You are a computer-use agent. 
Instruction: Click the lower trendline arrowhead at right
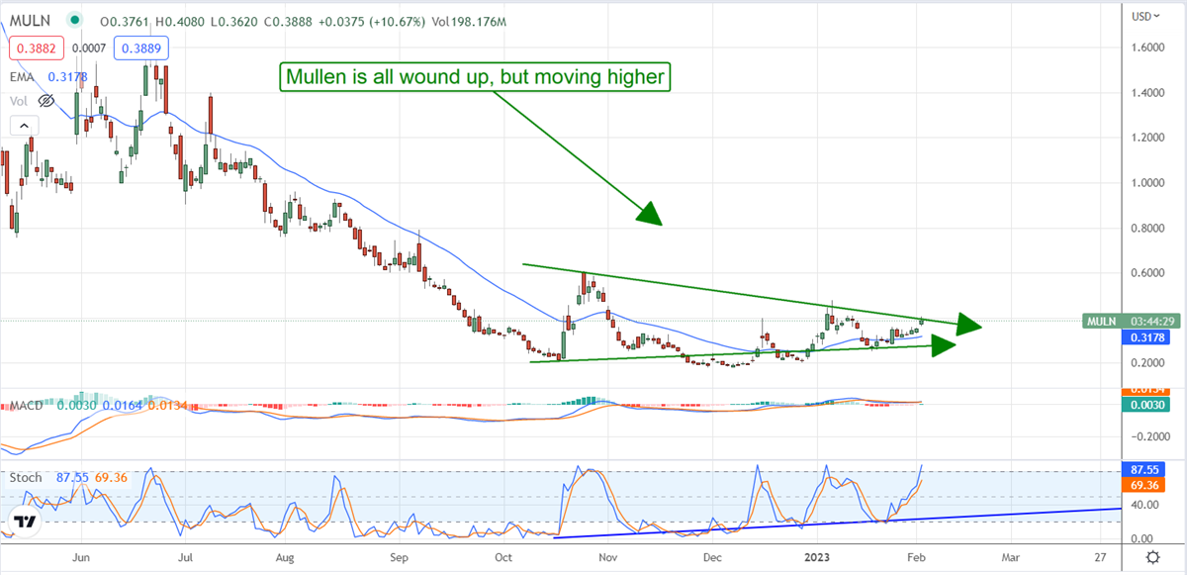coord(945,344)
